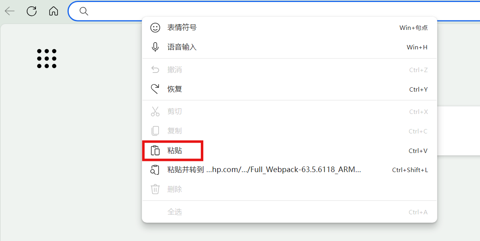Reload the page with refresh icon

tap(32, 11)
